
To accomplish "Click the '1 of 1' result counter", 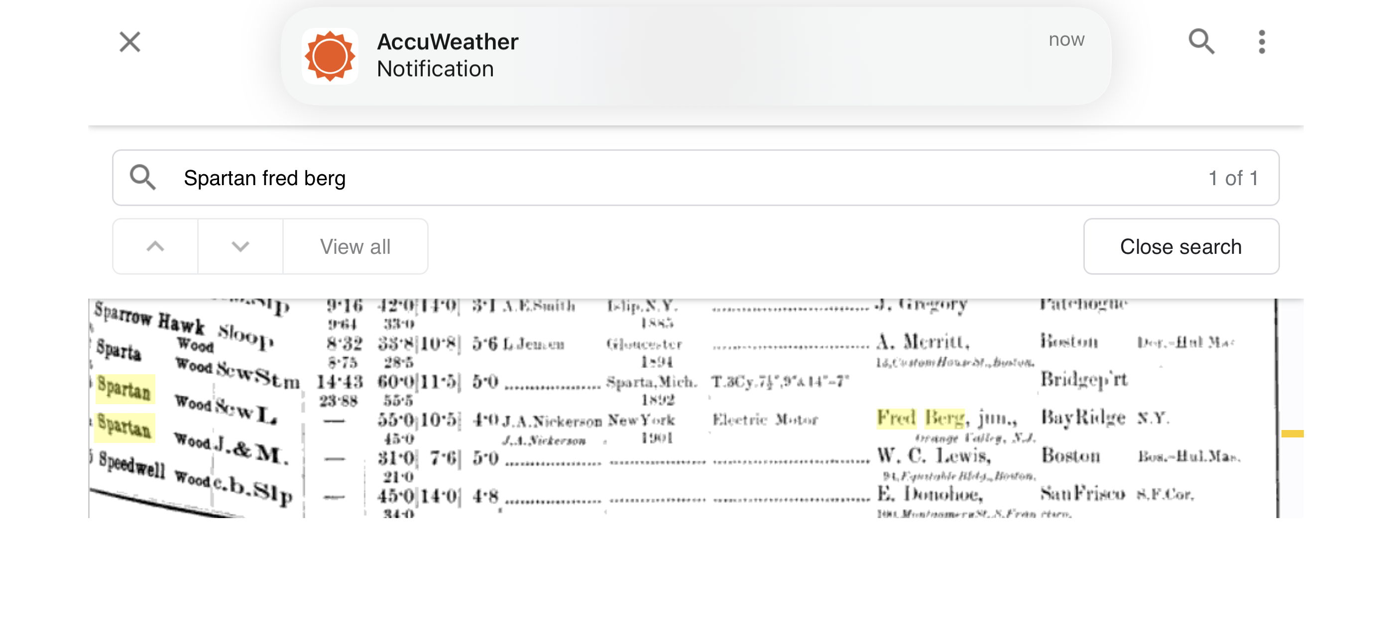I will point(1233,178).
